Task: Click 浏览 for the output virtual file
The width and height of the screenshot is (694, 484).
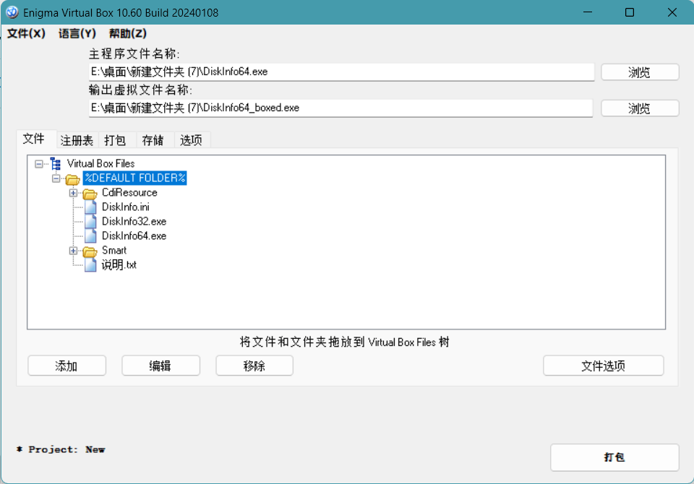Action: (x=640, y=108)
